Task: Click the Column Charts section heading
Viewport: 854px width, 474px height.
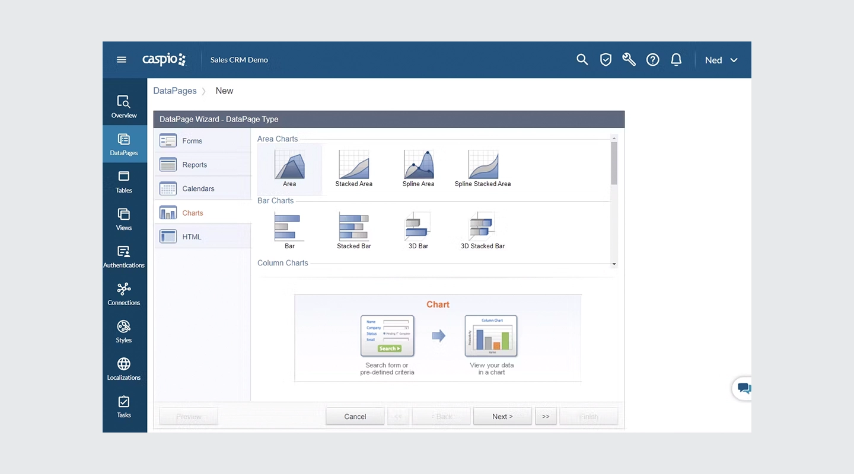Action: [x=283, y=263]
